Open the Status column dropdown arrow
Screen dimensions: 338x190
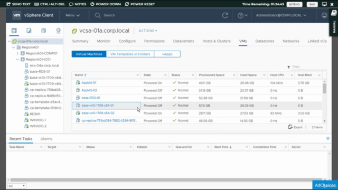(193, 75)
